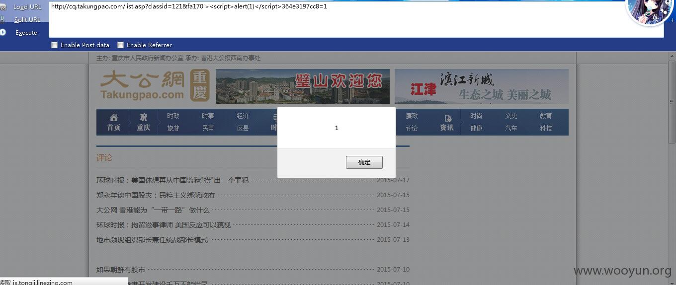Open article 如果朝鲜有股市
This screenshot has width=676, height=285.
pyautogui.click(x=121, y=270)
